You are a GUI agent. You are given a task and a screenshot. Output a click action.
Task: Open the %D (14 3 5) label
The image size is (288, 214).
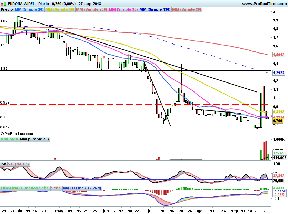(18, 164)
